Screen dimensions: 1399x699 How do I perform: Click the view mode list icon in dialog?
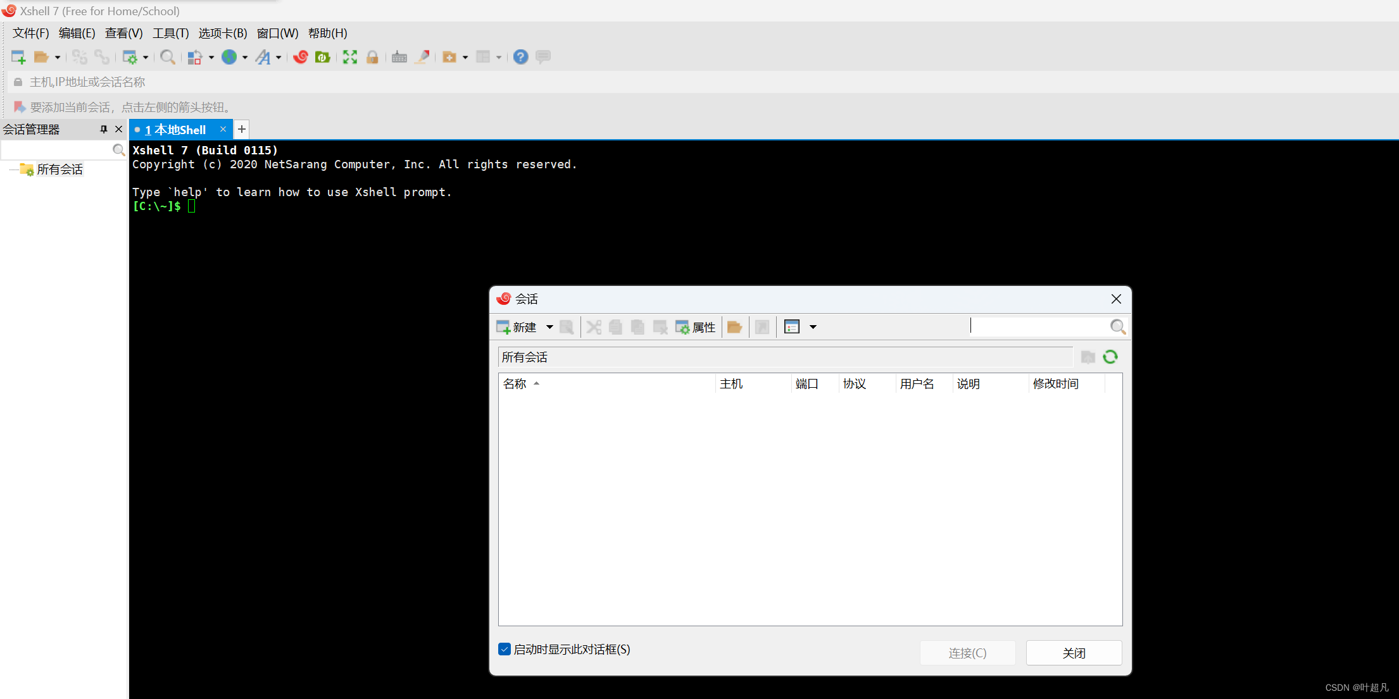(x=792, y=327)
